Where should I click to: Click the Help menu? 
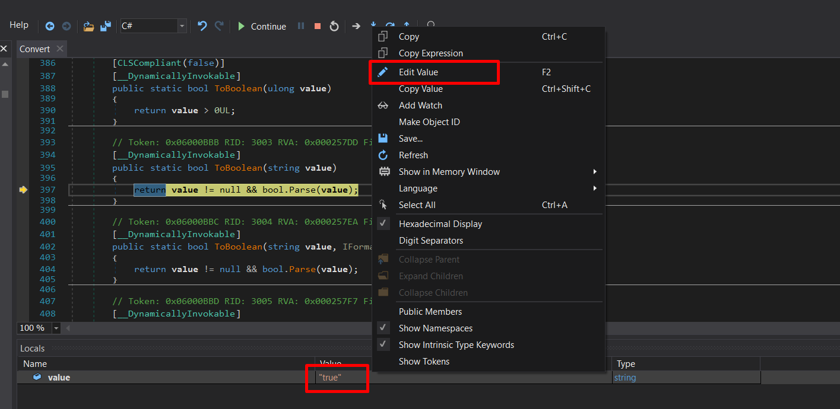coord(18,25)
